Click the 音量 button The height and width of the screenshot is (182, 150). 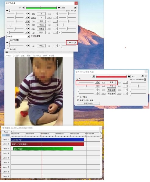point(111,82)
